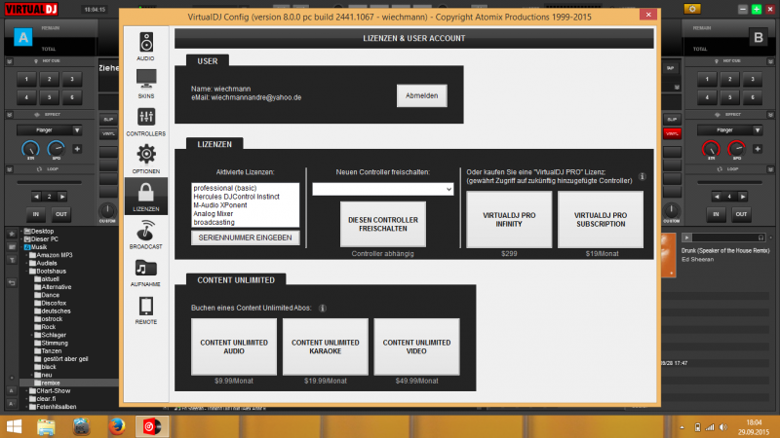Click the deck B letter badge

pyautogui.click(x=759, y=37)
